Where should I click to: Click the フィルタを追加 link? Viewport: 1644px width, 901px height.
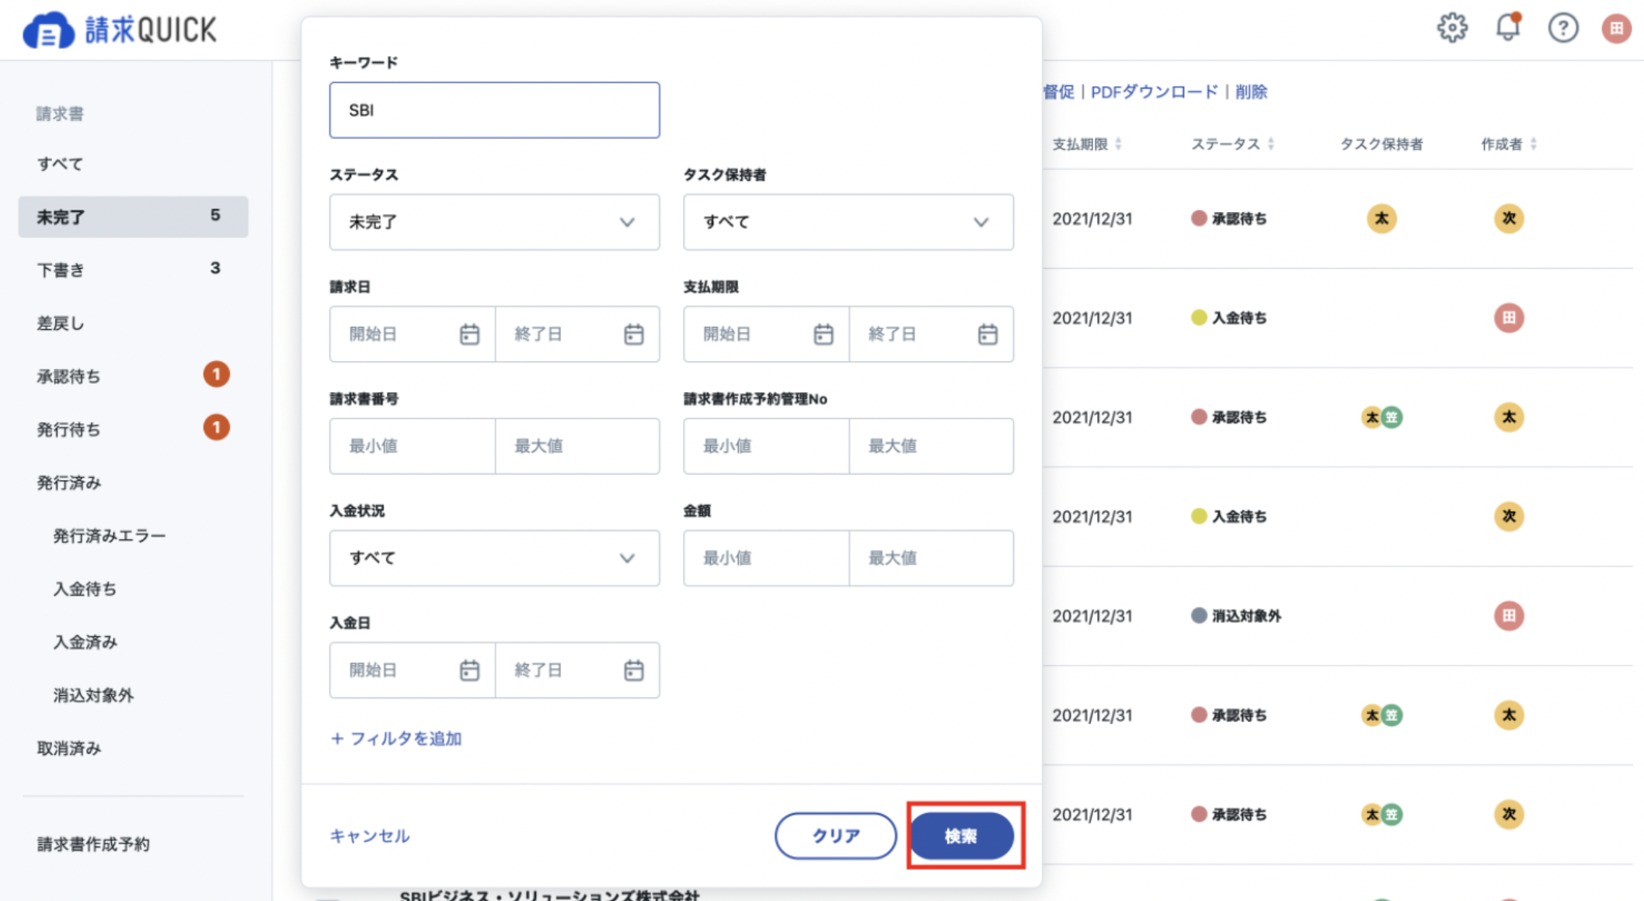click(396, 738)
